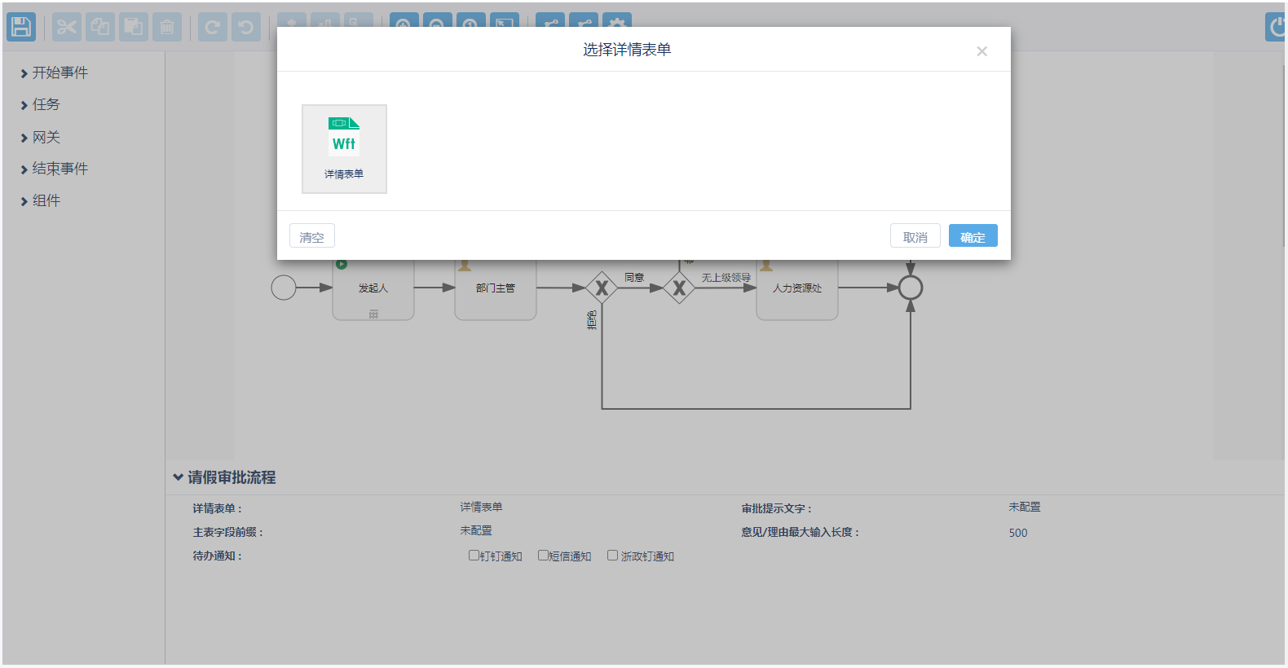1288x668 pixels.
Task: Open the 任务 palette group
Action: pos(46,105)
